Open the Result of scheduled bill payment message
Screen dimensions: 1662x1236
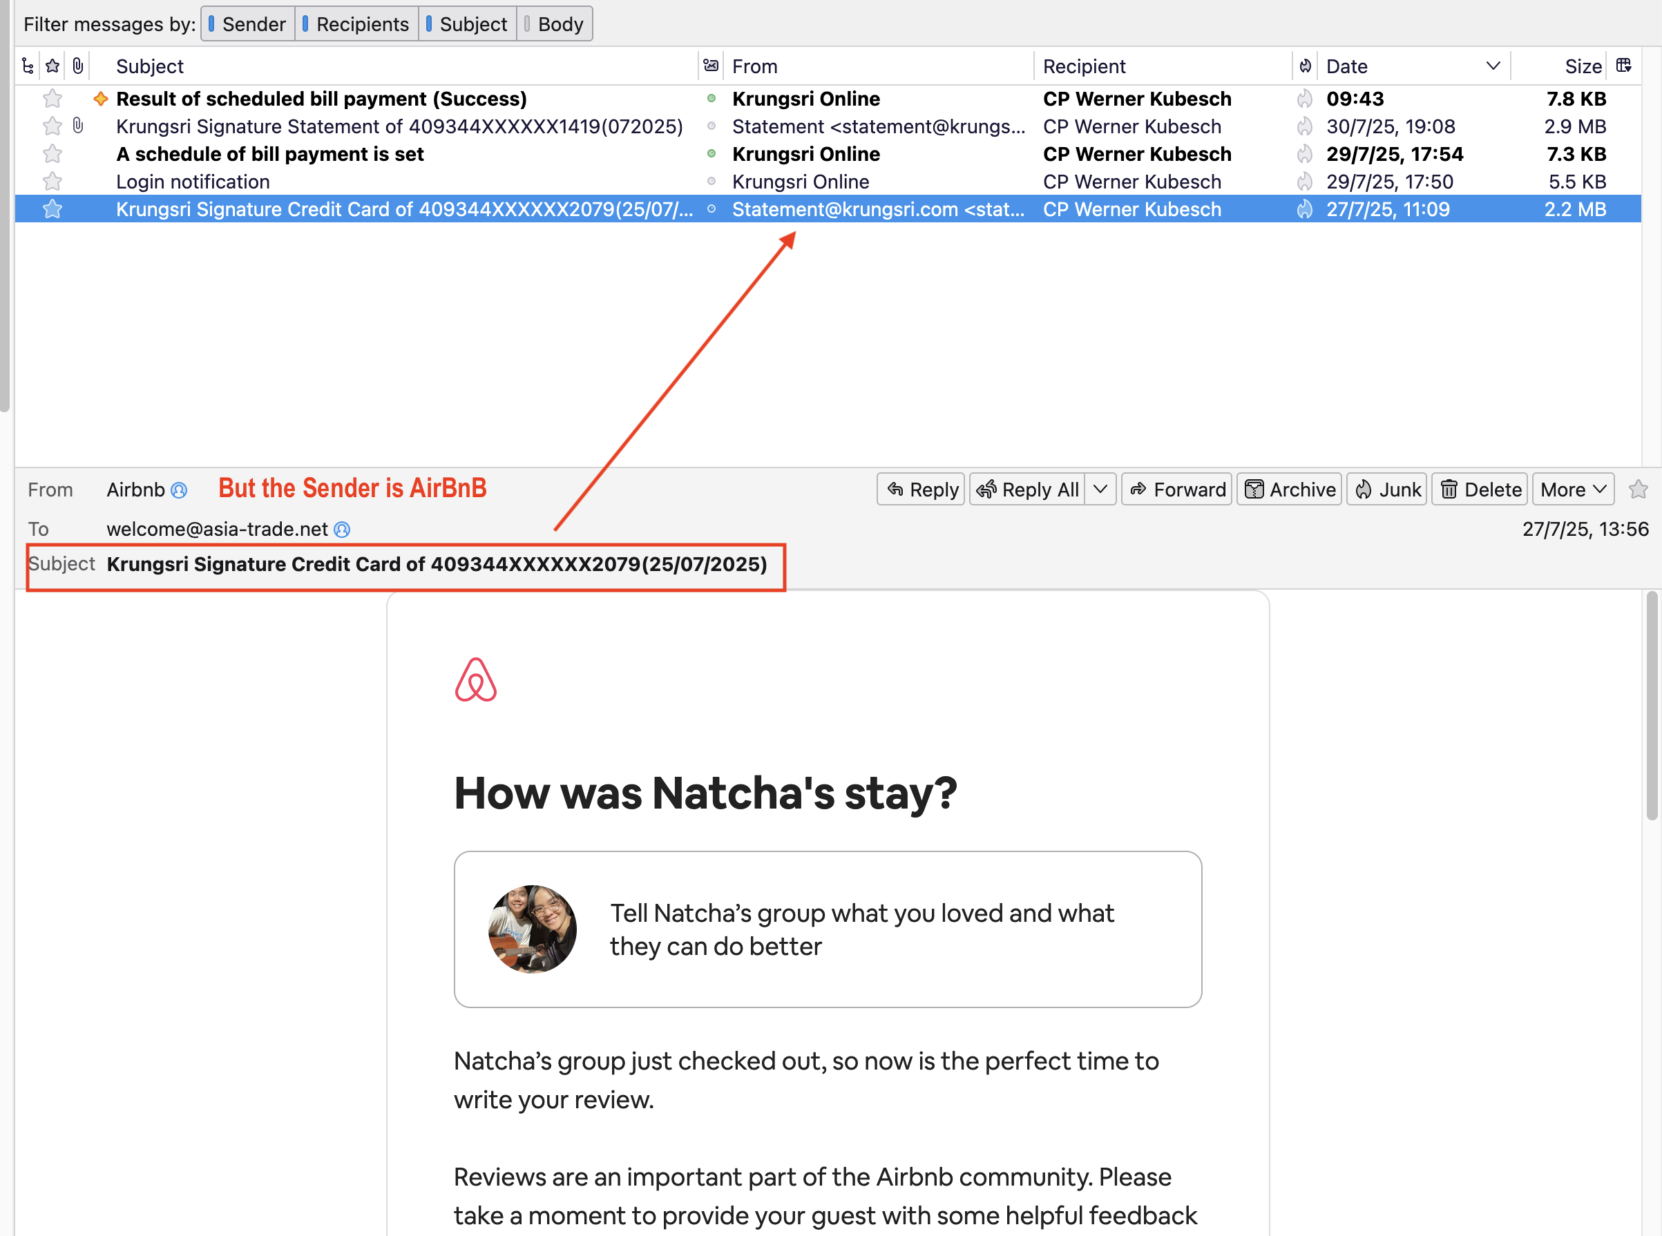click(321, 99)
